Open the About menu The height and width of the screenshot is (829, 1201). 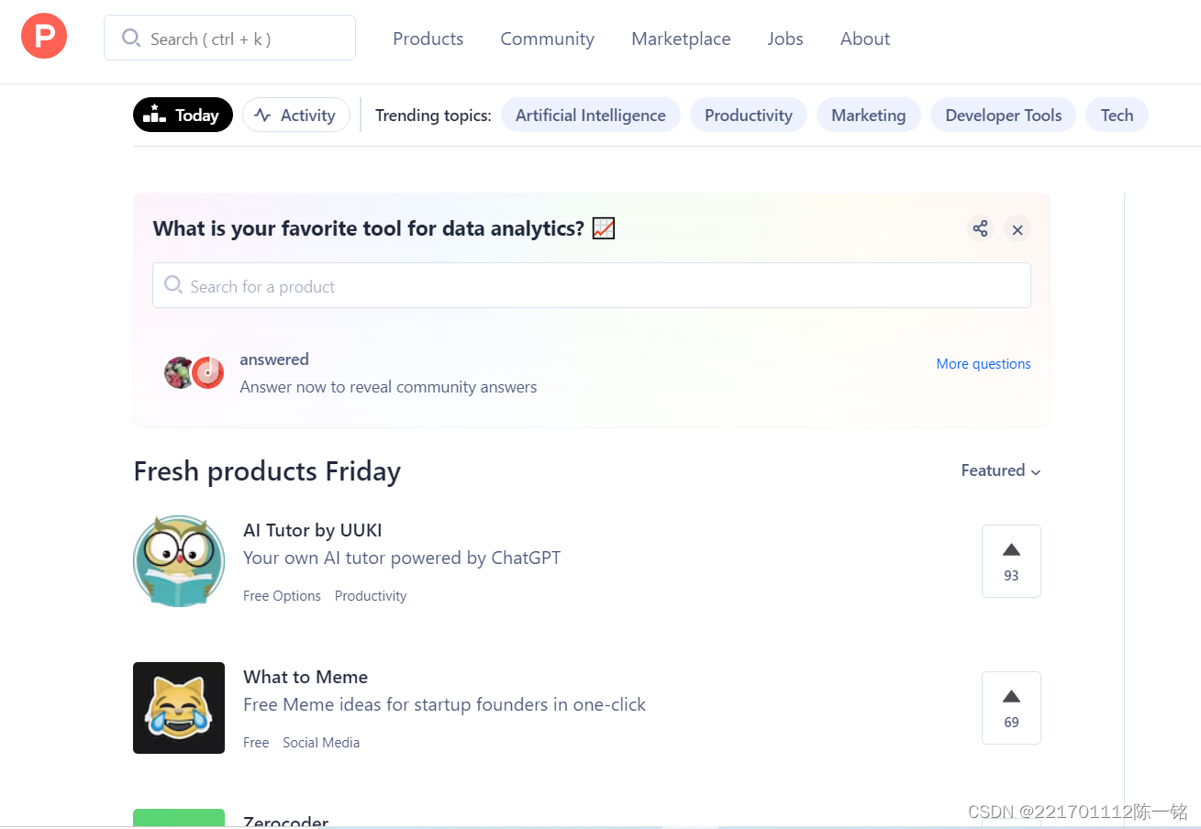(865, 39)
